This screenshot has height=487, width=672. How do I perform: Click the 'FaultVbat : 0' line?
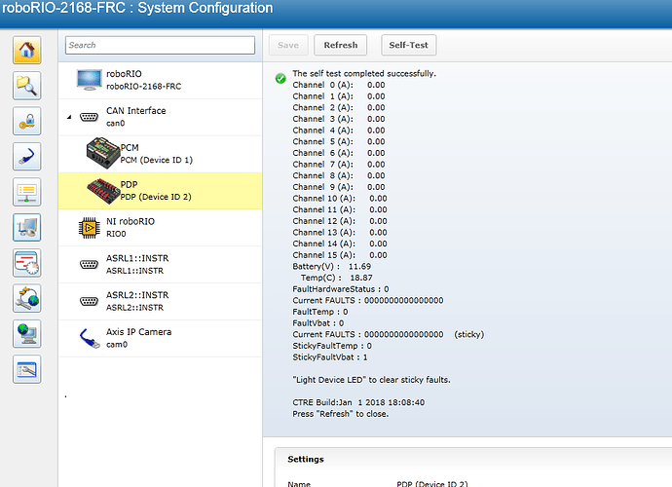coord(318,322)
